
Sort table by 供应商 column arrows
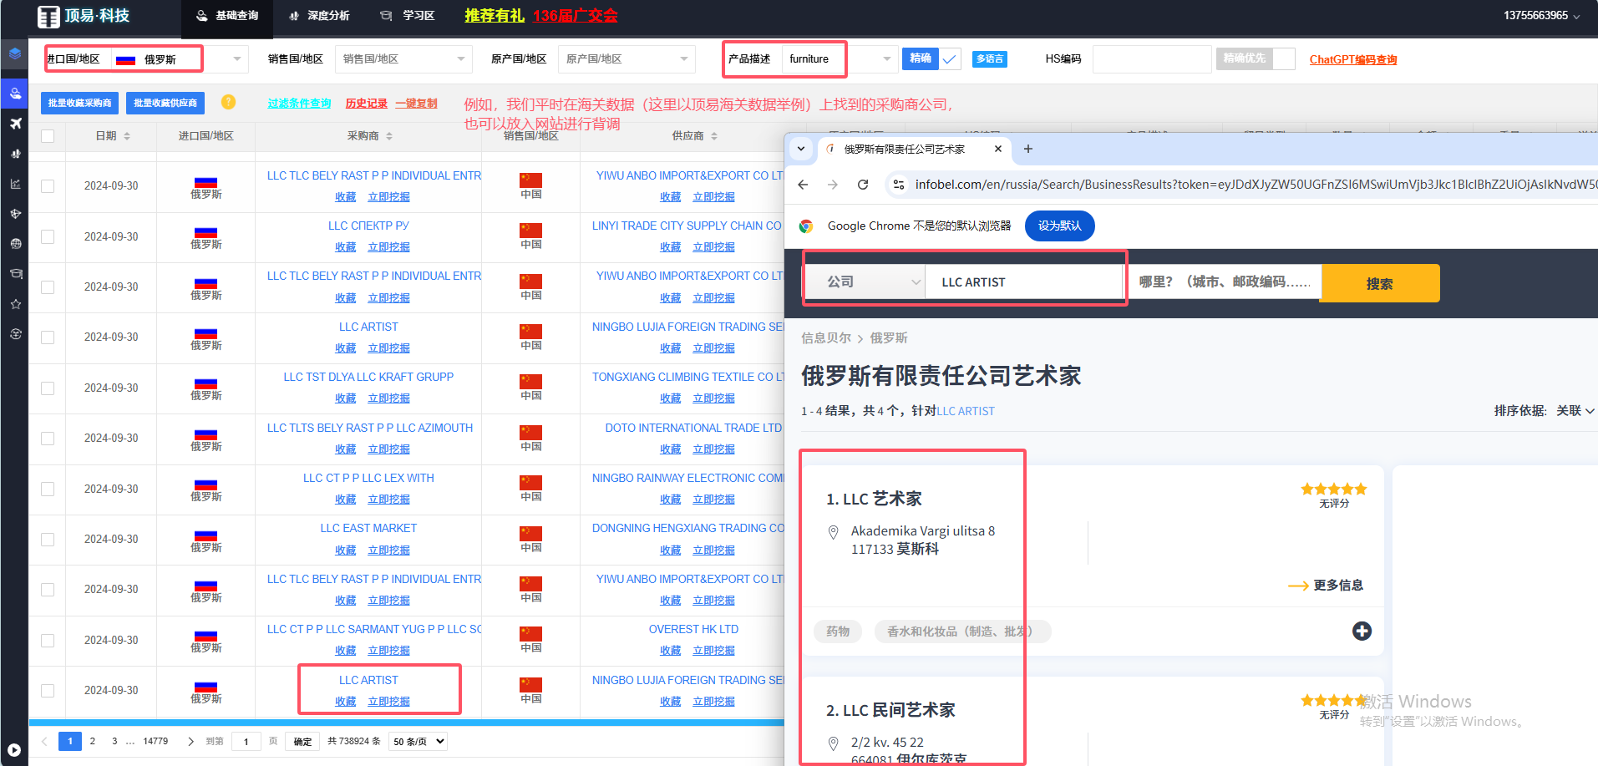(714, 136)
